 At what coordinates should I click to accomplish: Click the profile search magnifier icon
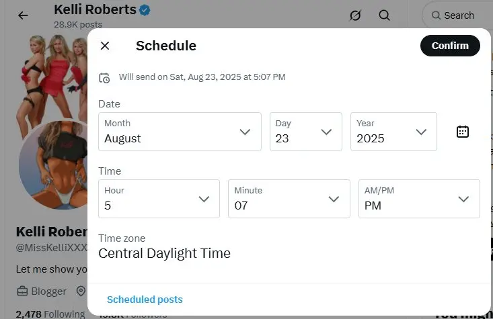click(x=384, y=15)
